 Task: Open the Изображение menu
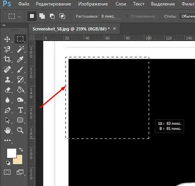tap(93, 4)
